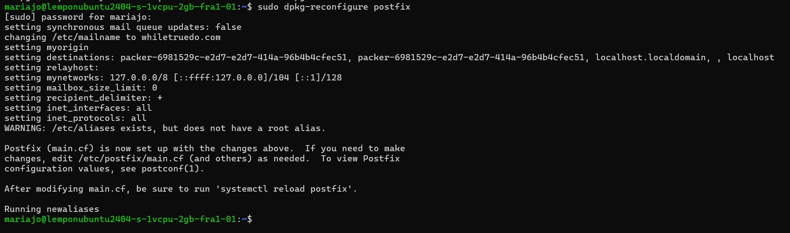Click the 'inet_interfaces' setting text
The width and height of the screenshot is (790, 233).
(86, 108)
